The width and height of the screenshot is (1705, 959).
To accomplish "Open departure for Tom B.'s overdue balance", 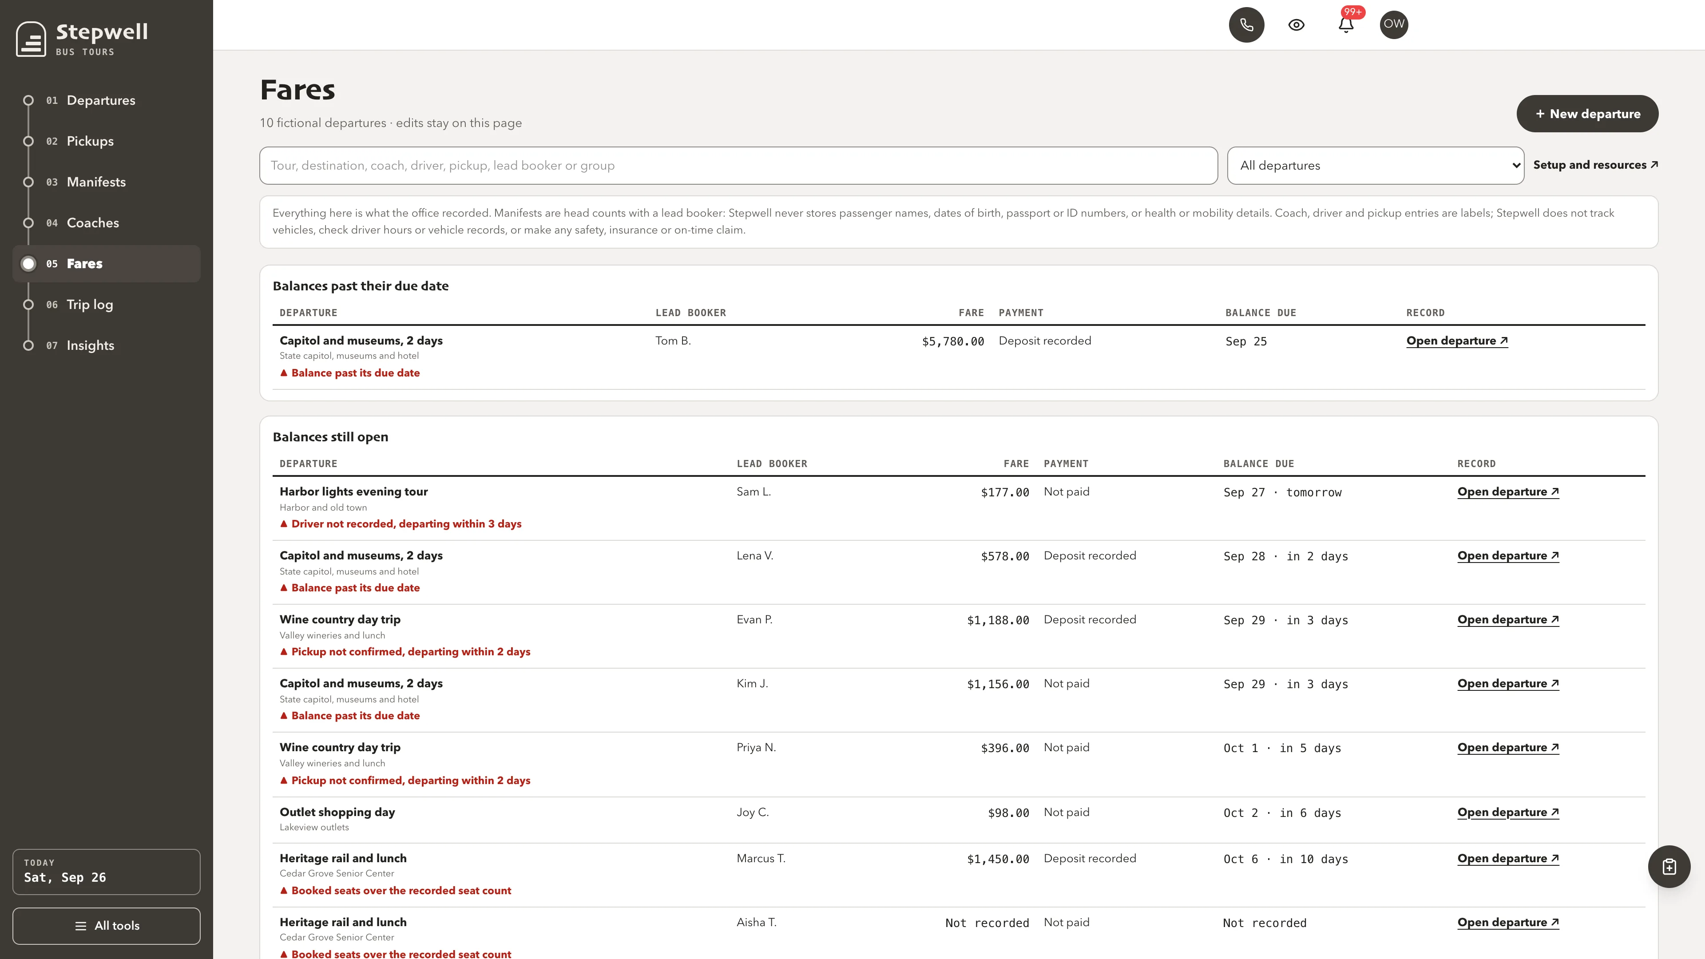I will point(1457,341).
